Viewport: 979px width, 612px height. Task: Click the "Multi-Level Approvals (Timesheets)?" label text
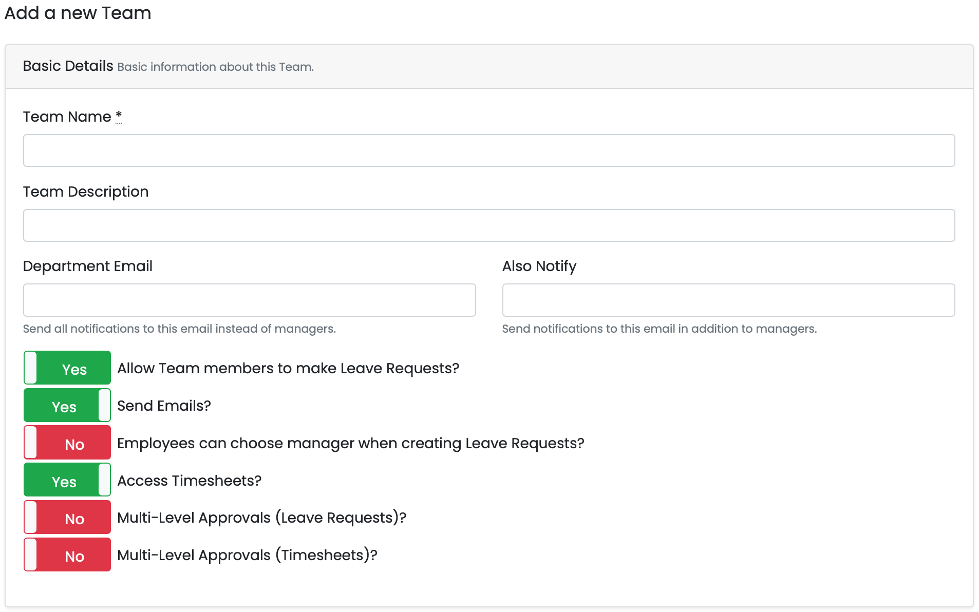pyautogui.click(x=247, y=555)
